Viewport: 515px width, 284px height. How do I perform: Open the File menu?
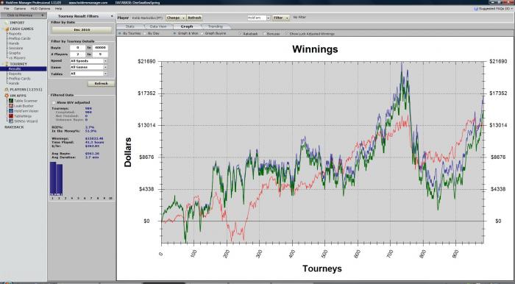click(x=7, y=9)
